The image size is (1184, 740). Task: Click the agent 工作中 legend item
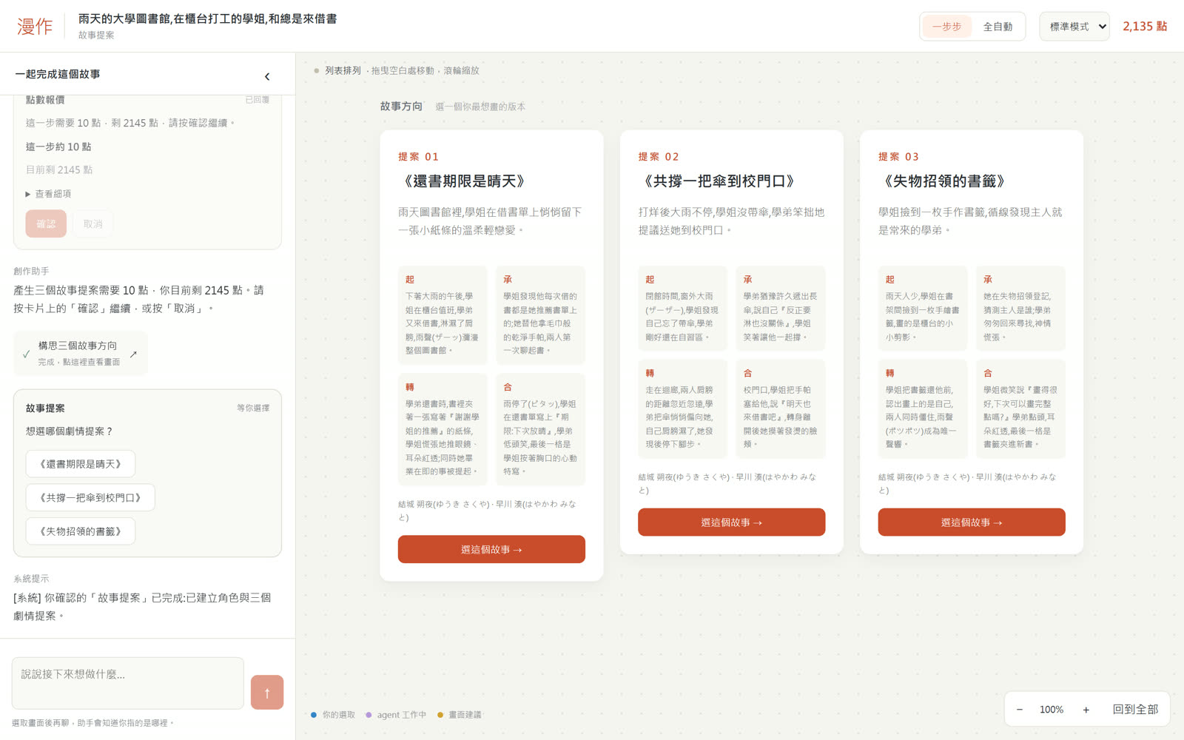396,715
